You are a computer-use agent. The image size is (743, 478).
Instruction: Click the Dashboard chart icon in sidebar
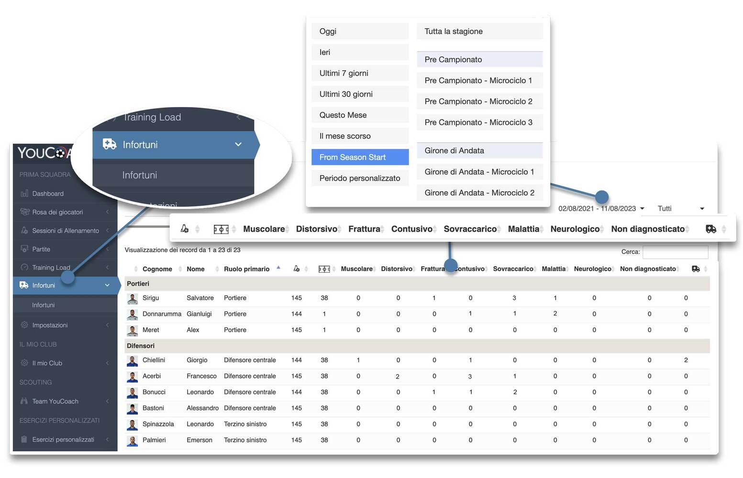click(24, 194)
